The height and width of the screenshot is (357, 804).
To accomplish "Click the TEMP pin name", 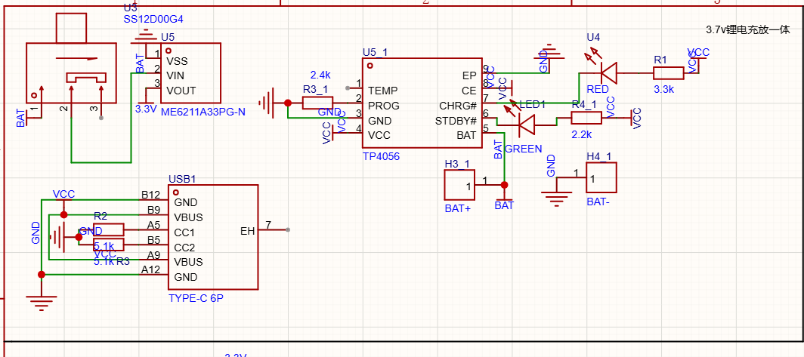I will click(382, 91).
